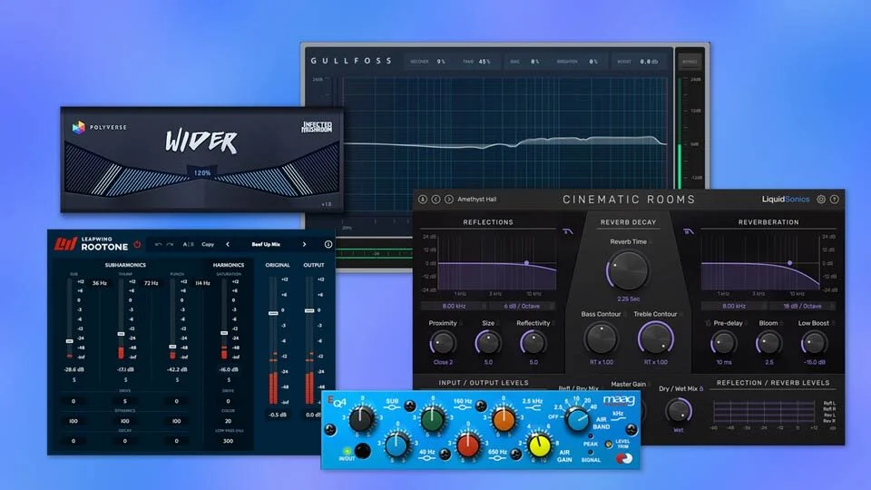The image size is (871, 490).
Task: Open Reflections 6 dB / Octave slope
Action: (x=522, y=306)
